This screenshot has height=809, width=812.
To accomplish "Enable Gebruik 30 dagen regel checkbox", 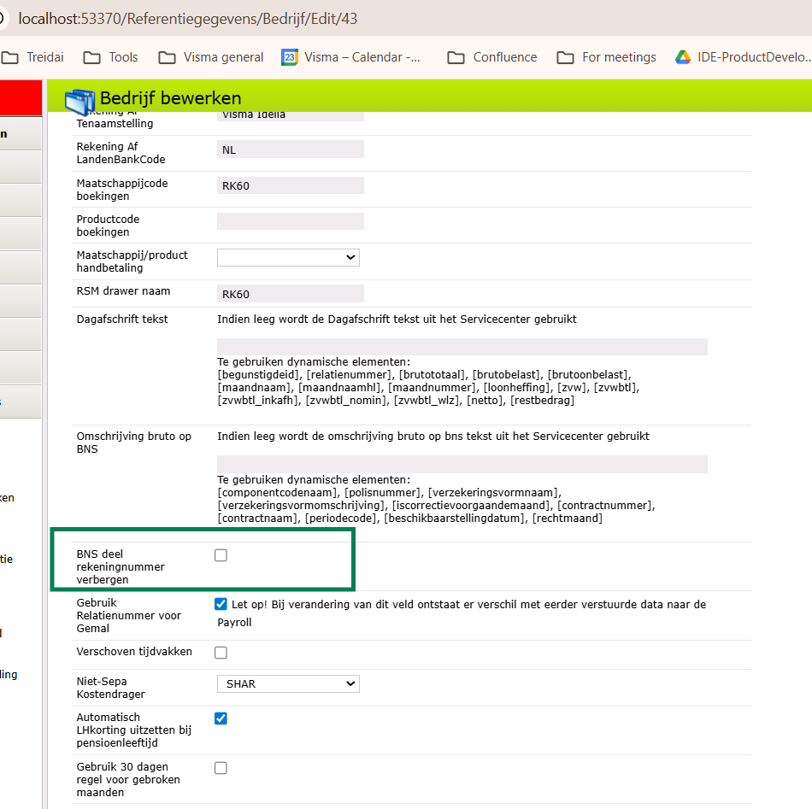I will (x=221, y=768).
